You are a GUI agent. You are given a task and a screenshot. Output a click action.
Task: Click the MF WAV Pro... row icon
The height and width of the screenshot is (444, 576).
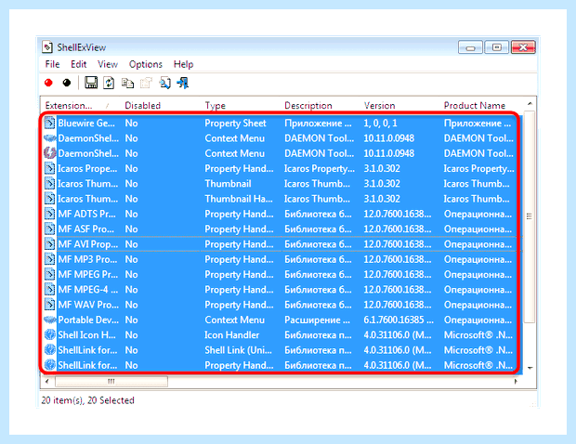pyautogui.click(x=49, y=305)
